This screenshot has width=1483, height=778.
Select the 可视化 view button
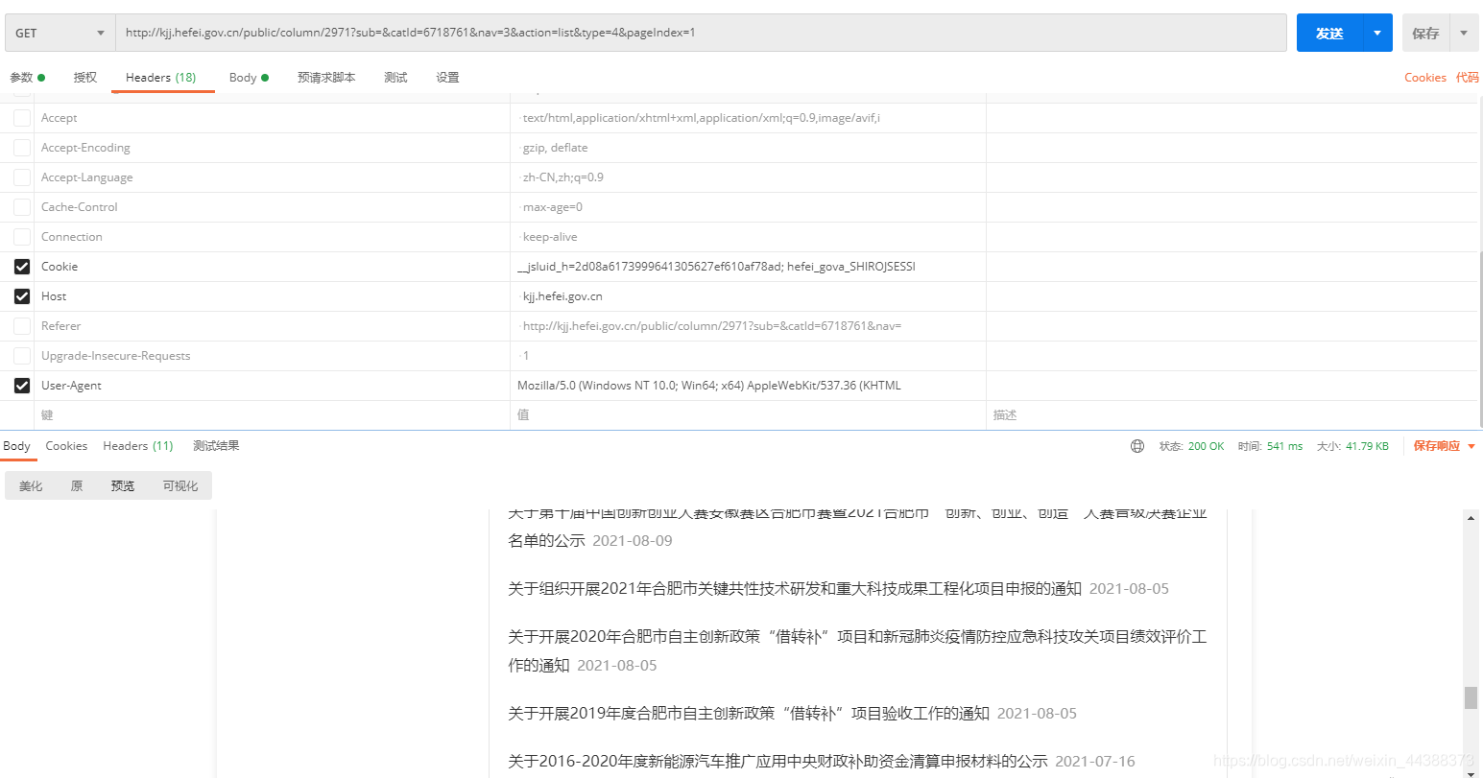pyautogui.click(x=180, y=486)
